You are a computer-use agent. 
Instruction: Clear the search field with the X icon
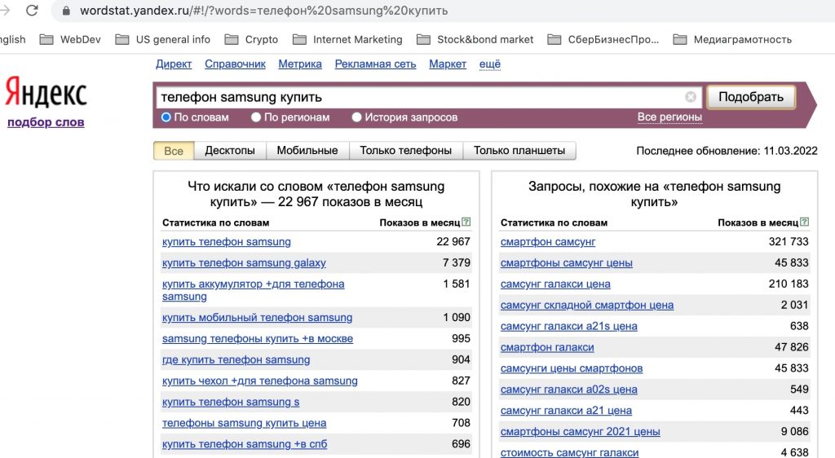[690, 97]
